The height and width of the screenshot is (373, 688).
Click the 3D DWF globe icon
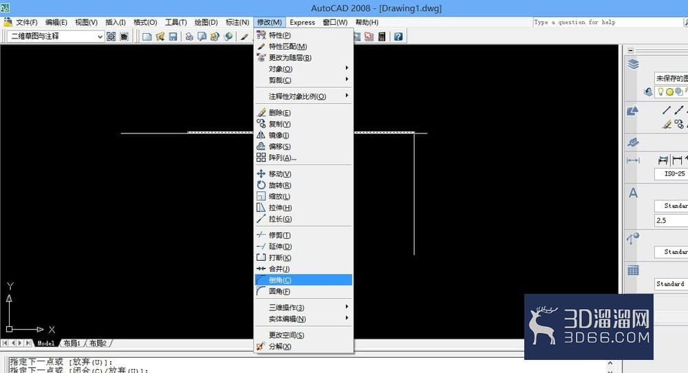[228, 36]
